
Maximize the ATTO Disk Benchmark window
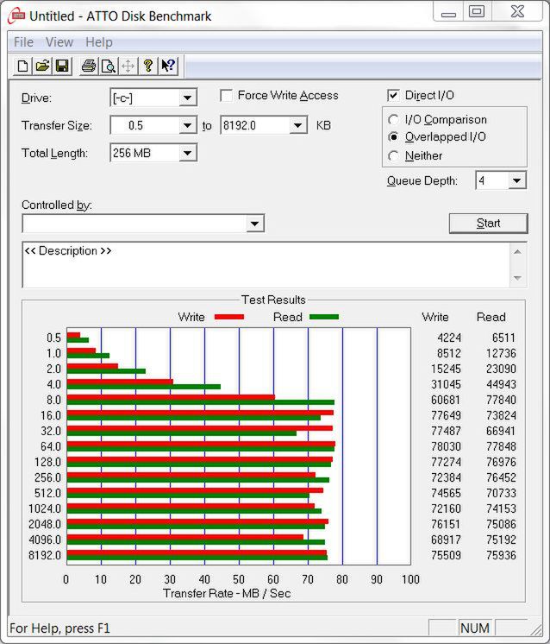coord(477,11)
